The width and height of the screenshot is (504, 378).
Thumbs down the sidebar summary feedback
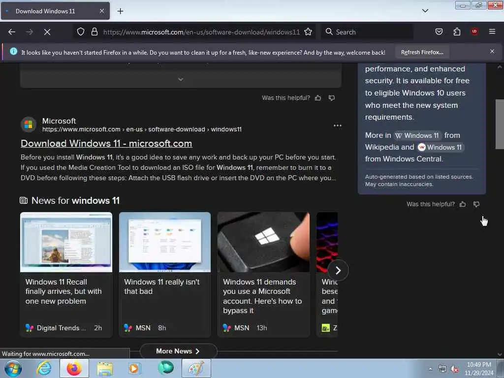[x=476, y=204]
